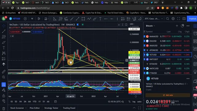Set chart range to YTD

click(34, 101)
